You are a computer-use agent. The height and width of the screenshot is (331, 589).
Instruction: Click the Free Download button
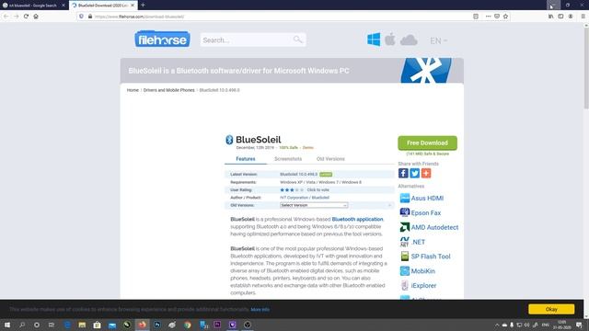click(427, 143)
